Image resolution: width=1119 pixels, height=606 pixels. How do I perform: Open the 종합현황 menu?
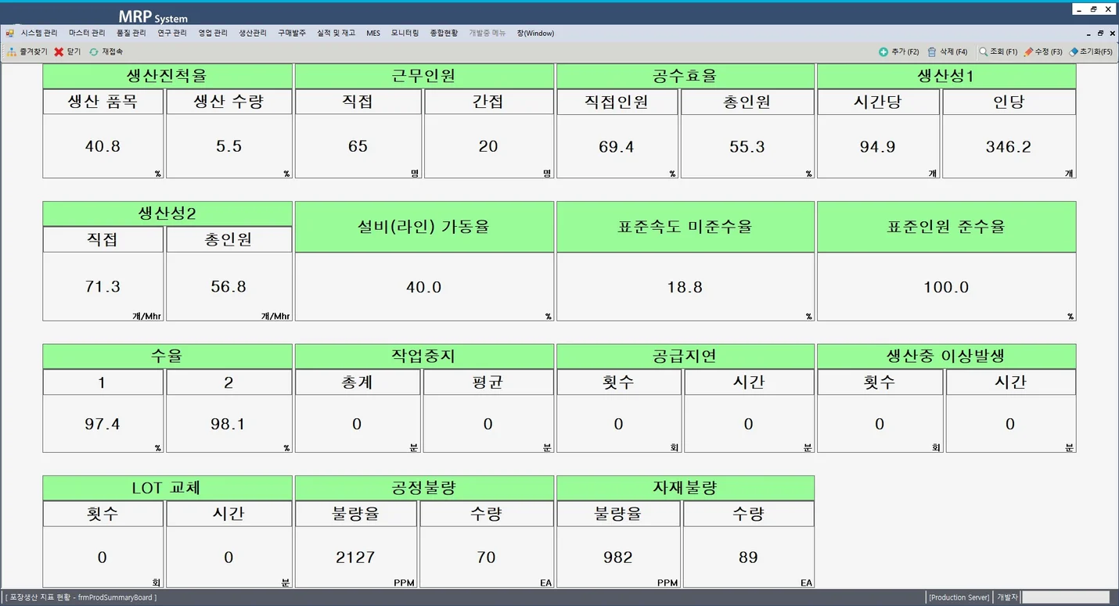444,34
